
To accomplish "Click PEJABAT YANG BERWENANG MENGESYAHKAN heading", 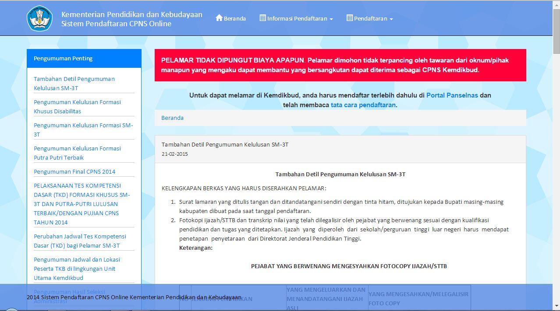I will (349, 266).
